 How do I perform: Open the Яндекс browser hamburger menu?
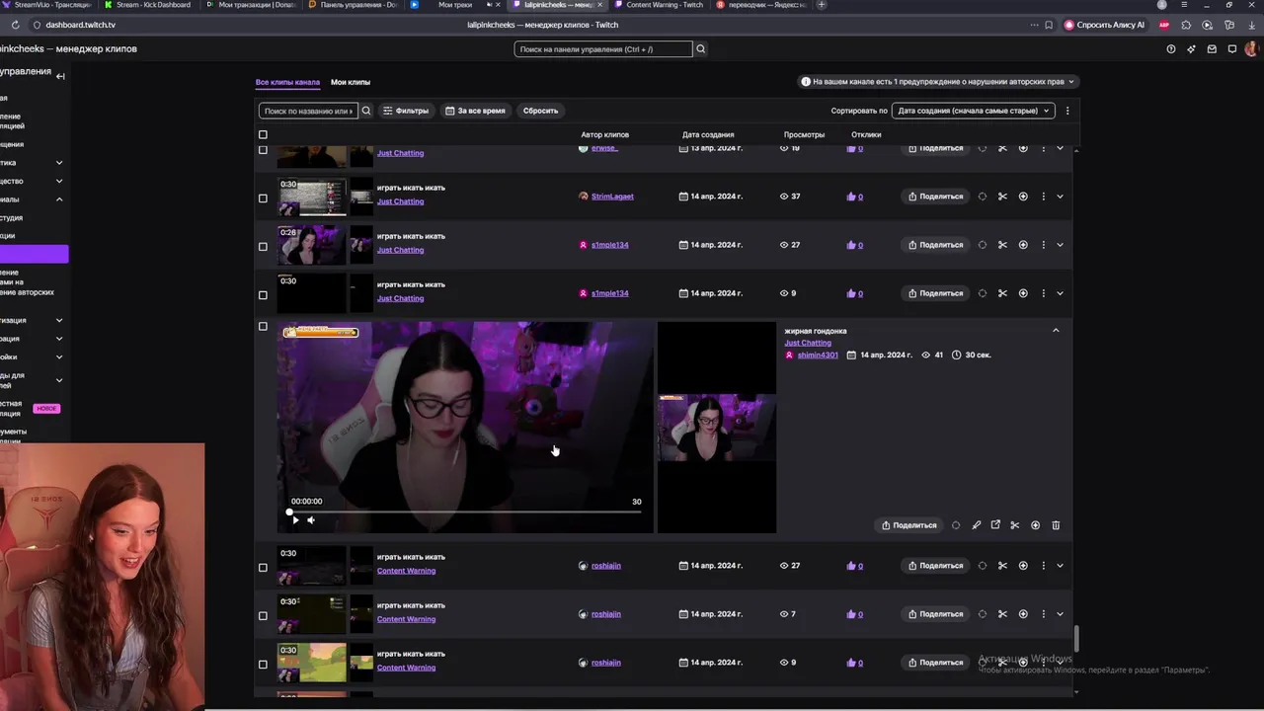pos(1184,5)
